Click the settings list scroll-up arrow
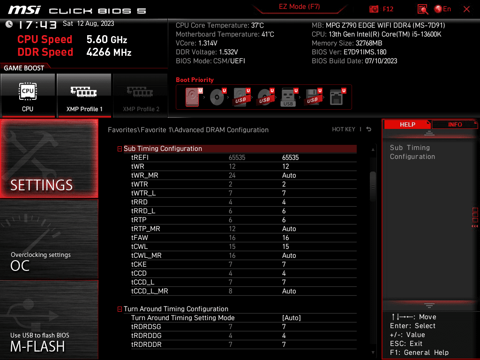480x360 pixels. pos(373,150)
